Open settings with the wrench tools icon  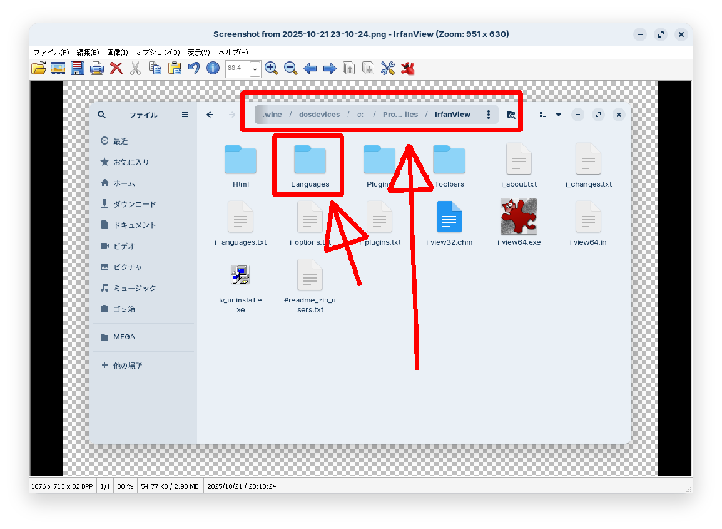pos(388,68)
